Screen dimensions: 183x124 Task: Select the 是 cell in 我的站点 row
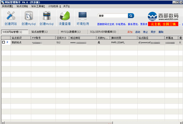(103, 43)
